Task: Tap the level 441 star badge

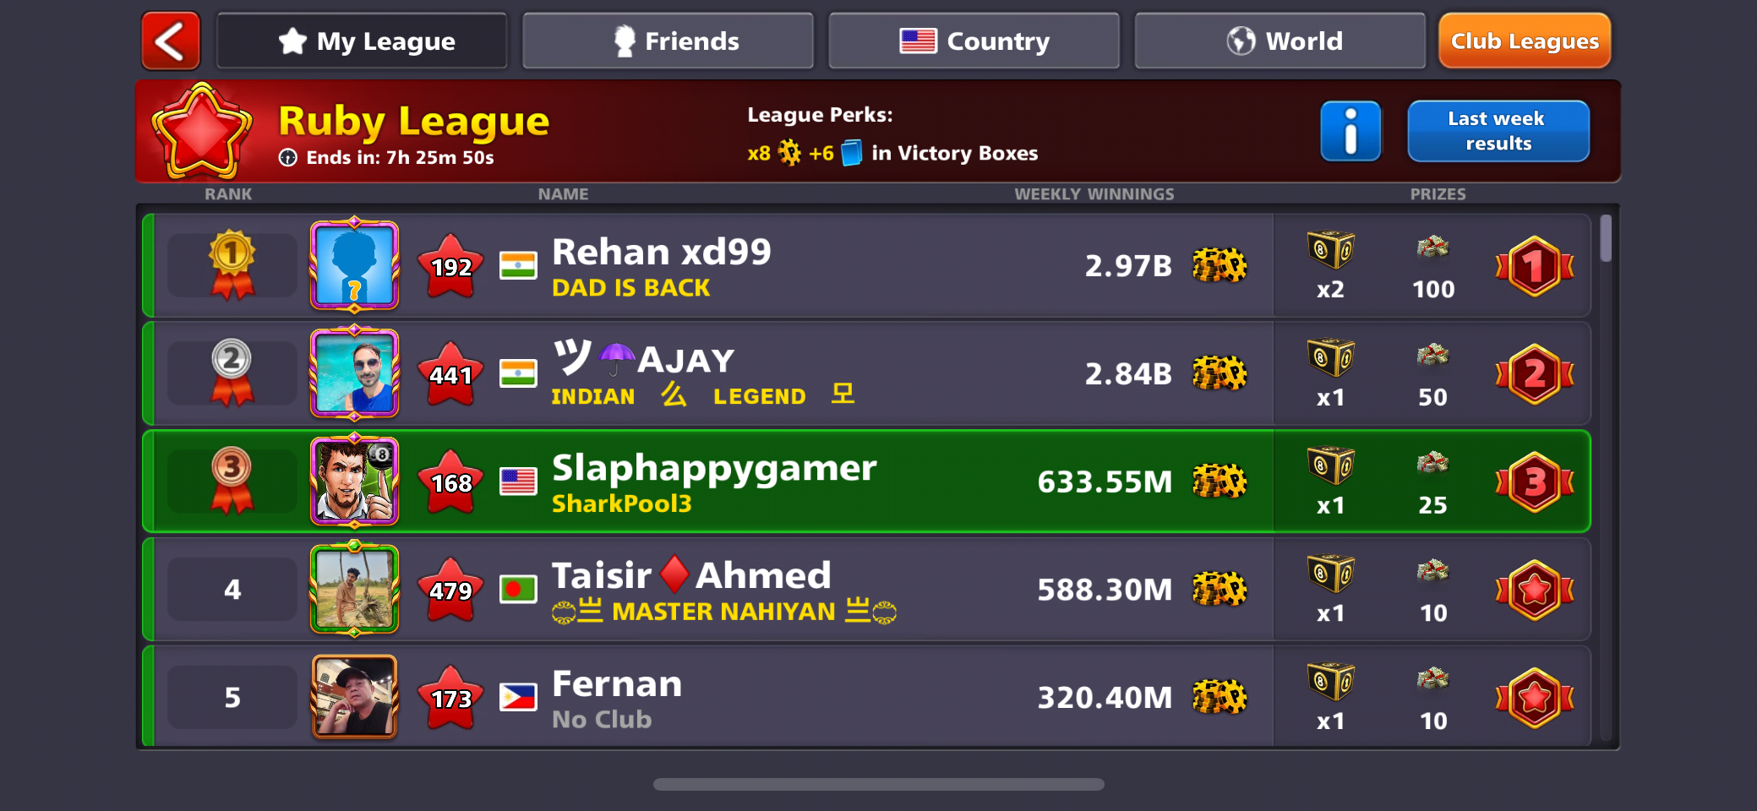Action: [450, 373]
